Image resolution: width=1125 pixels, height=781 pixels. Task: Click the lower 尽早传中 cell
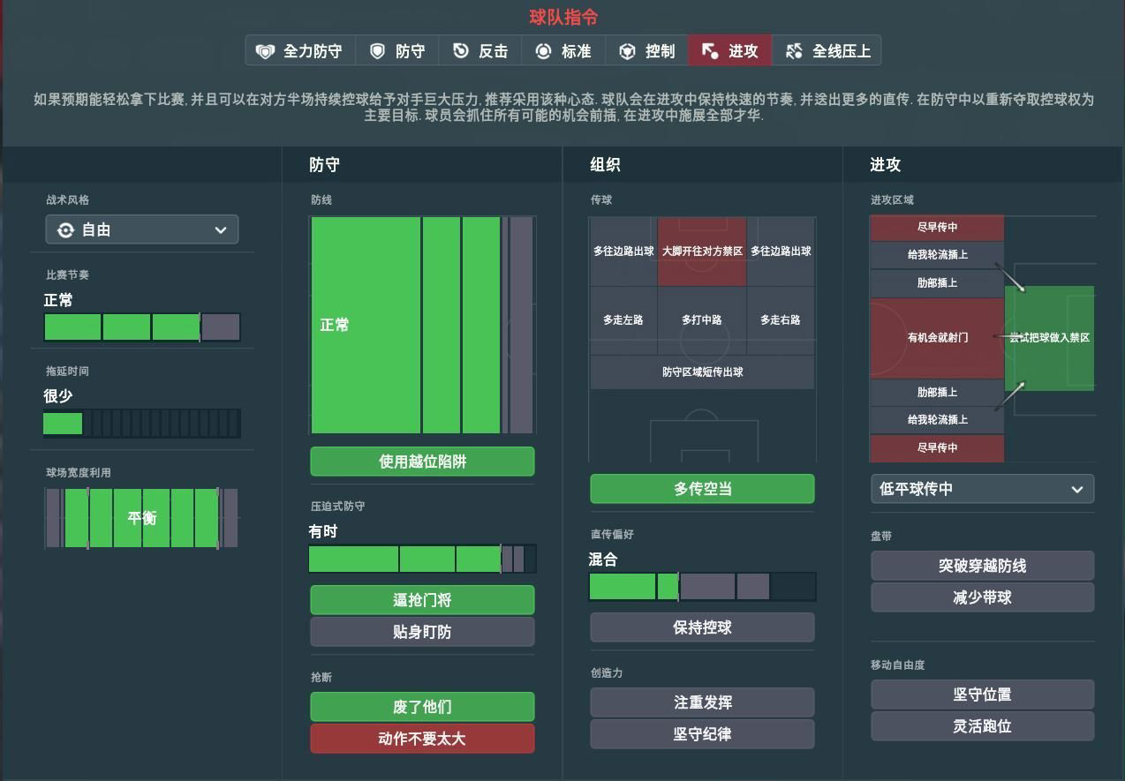tap(937, 448)
